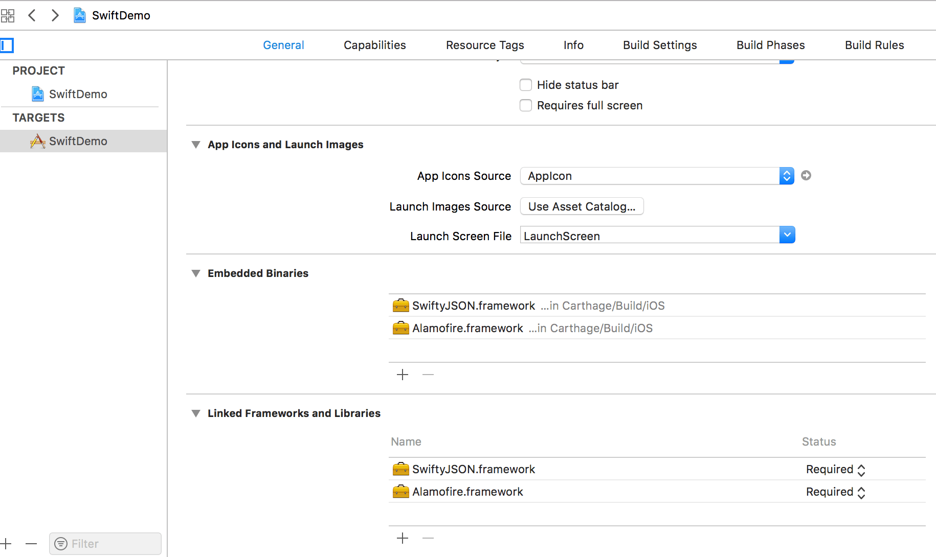The width and height of the screenshot is (936, 557).
Task: Go forward with the right chevron
Action: [x=55, y=15]
